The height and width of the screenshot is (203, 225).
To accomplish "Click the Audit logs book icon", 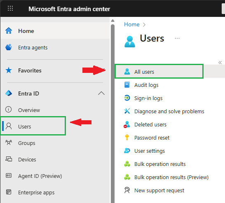I will click(127, 84).
